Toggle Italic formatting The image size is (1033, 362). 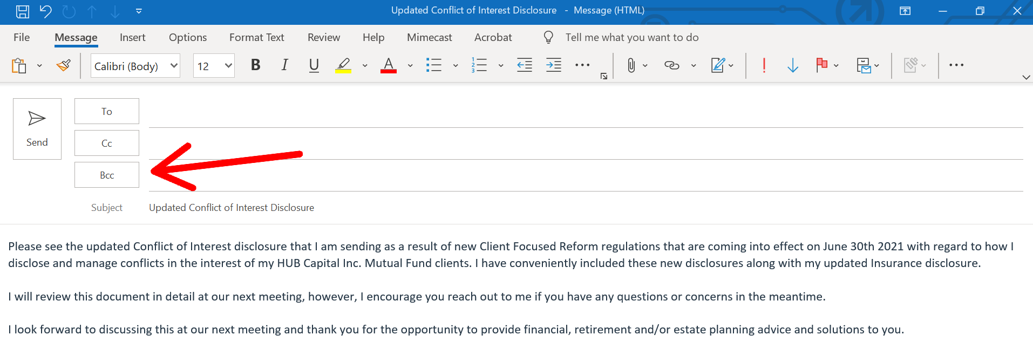tap(284, 65)
